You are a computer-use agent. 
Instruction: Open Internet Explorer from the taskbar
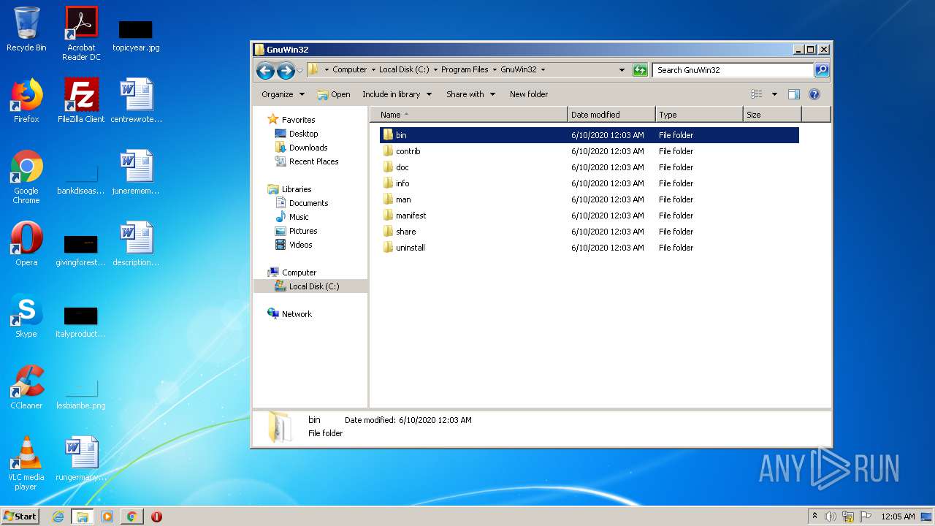click(x=58, y=517)
